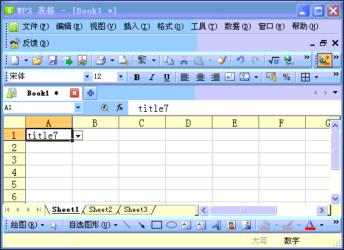This screenshot has width=344, height=250.
Task: Export to PDF icon
Action: click(x=82, y=60)
